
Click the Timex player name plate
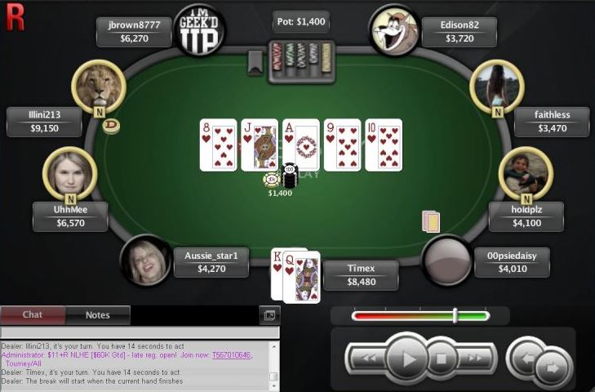361,275
